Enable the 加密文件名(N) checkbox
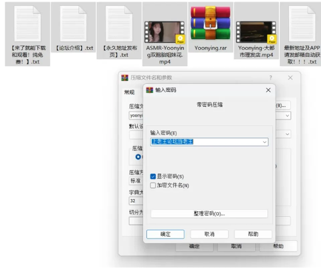 153,185
